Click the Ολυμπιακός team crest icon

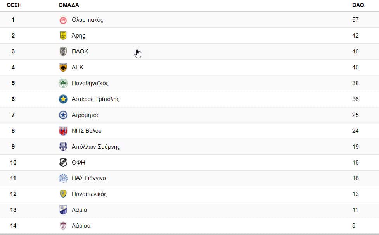click(x=63, y=20)
